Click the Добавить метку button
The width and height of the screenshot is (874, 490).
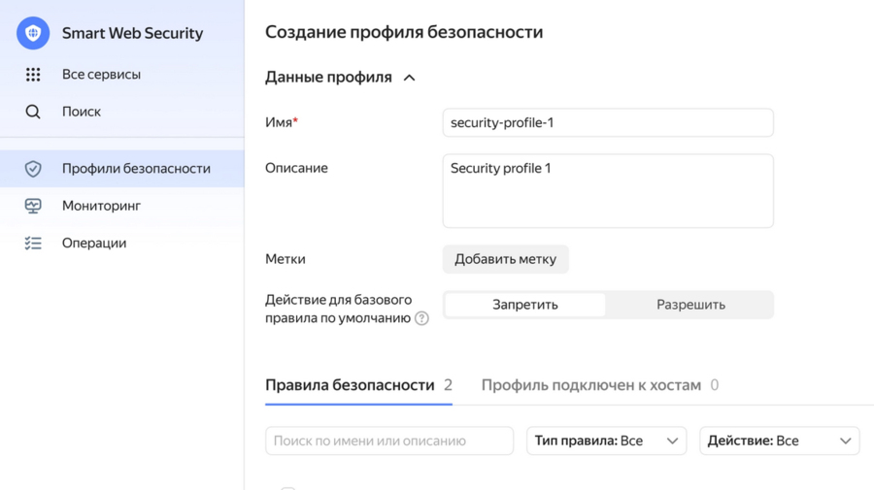tap(506, 259)
